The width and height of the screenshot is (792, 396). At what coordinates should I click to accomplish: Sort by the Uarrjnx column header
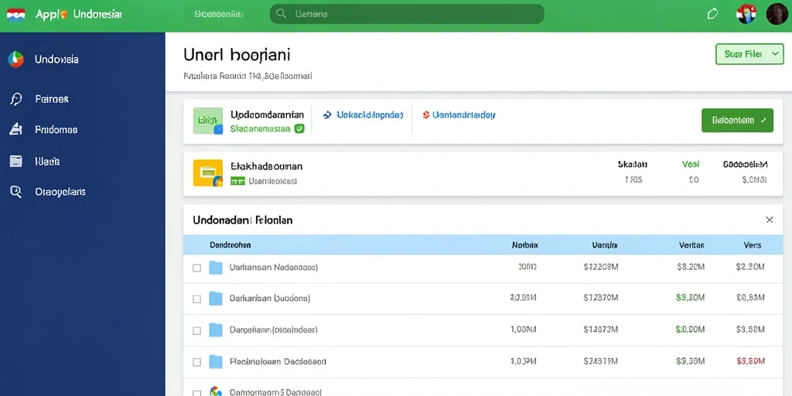click(x=605, y=245)
